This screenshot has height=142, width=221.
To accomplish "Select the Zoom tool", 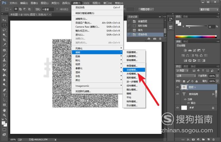I will (4, 115).
